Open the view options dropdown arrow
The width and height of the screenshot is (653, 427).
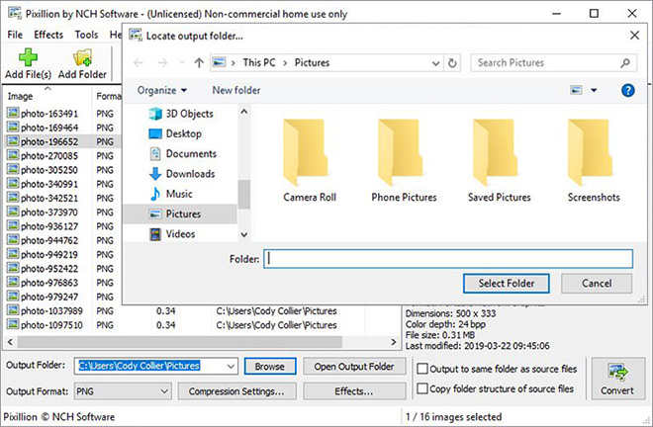point(594,90)
